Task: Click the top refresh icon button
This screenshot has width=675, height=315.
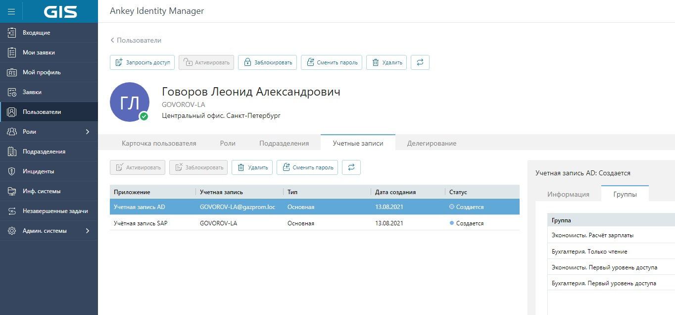Action: click(420, 62)
